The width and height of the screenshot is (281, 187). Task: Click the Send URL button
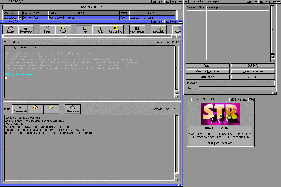pos(252,77)
